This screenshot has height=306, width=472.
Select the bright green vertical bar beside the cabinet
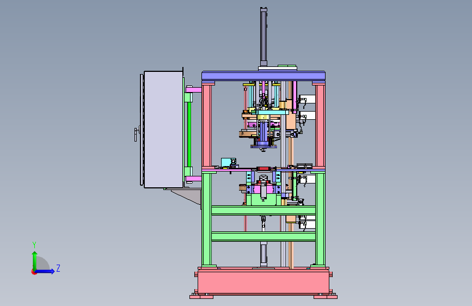(189, 134)
